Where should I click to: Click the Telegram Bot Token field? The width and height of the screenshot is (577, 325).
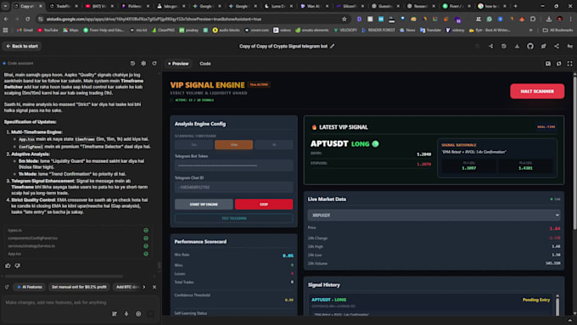coord(233,165)
